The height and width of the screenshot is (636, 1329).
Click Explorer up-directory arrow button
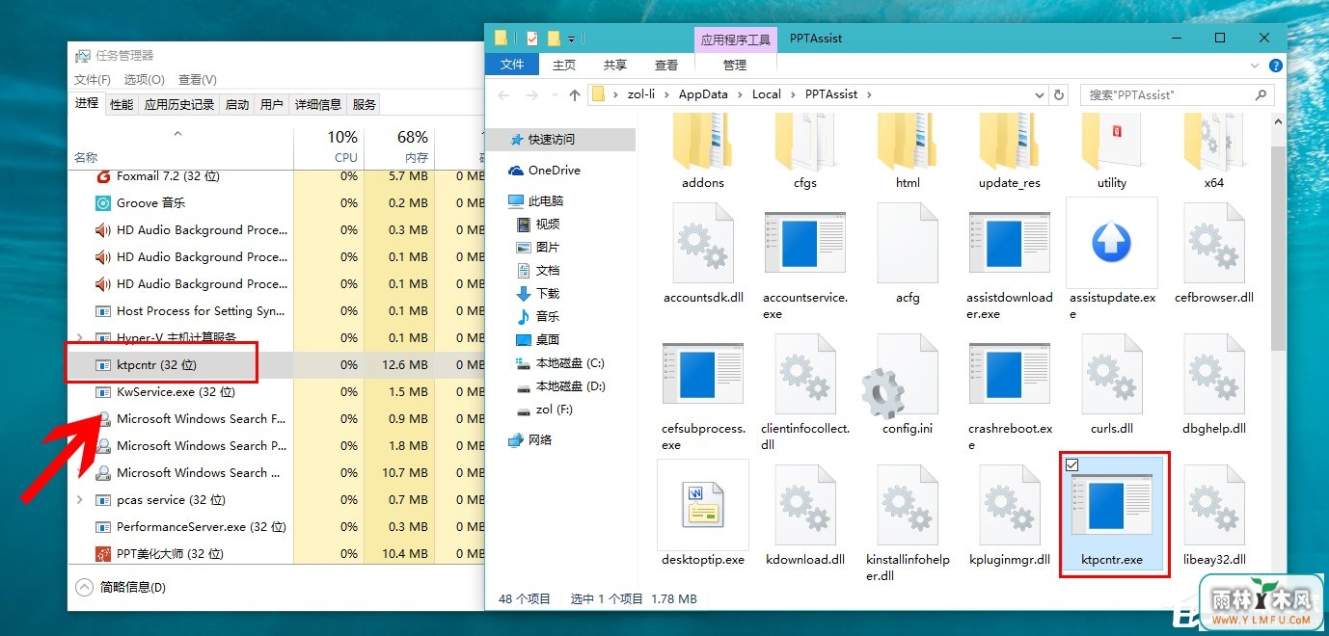(575, 94)
